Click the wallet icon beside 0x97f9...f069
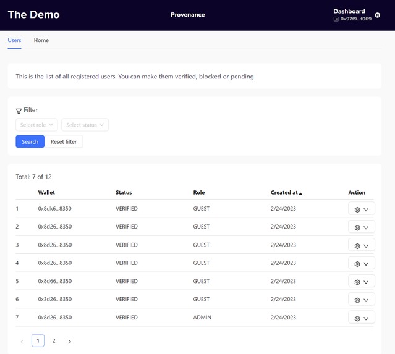This screenshot has width=395, height=354. click(x=336, y=19)
